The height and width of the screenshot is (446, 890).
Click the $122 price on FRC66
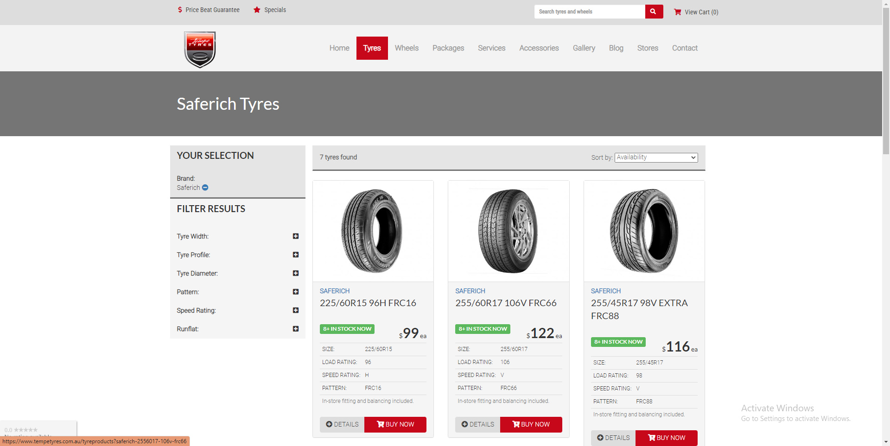click(544, 333)
